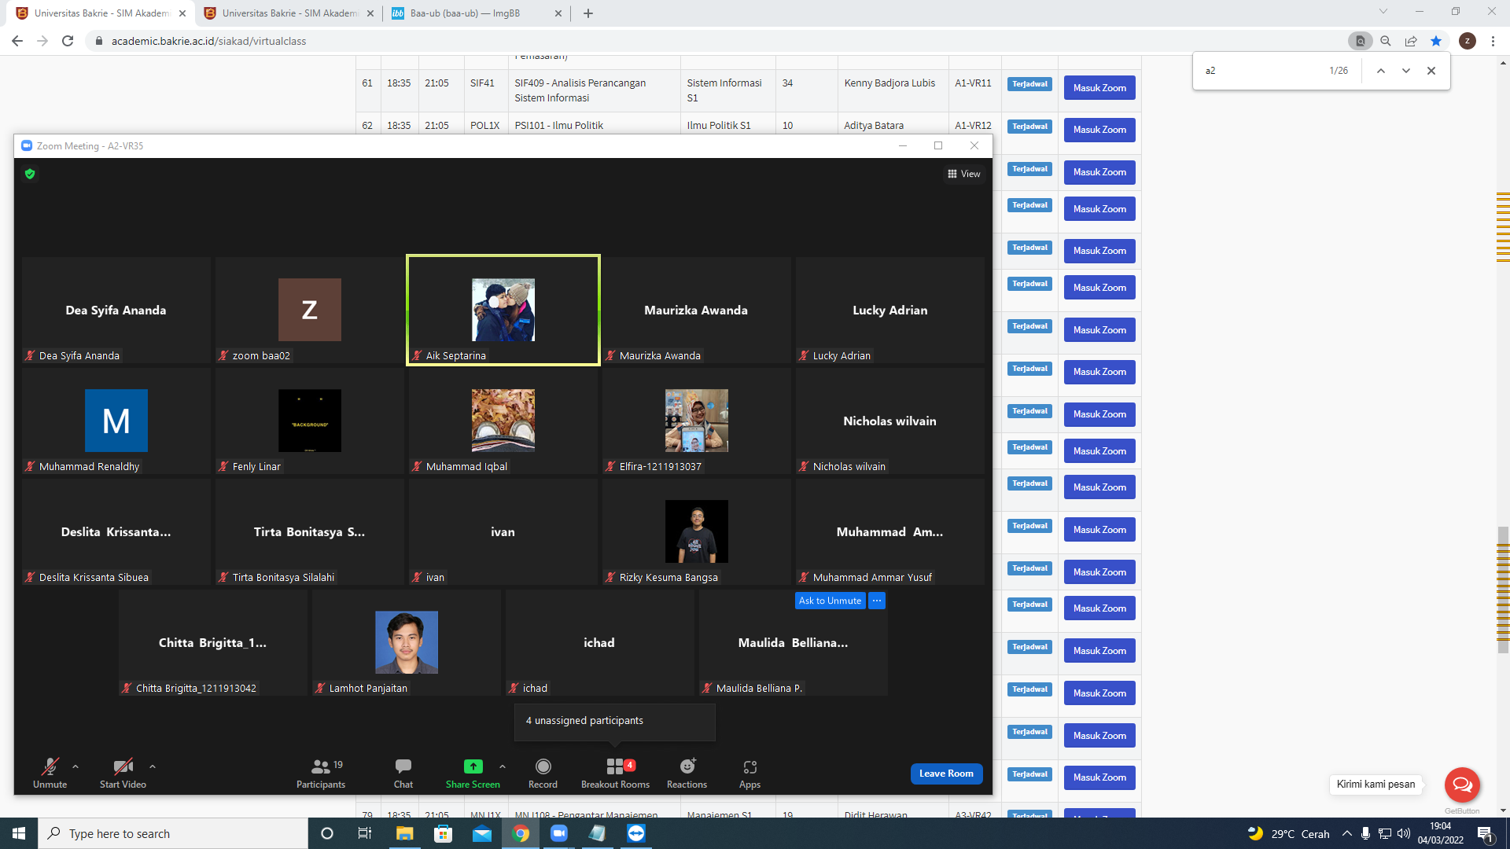1510x849 pixels.
Task: Open the Chrome three-dot menu
Action: (x=1493, y=41)
